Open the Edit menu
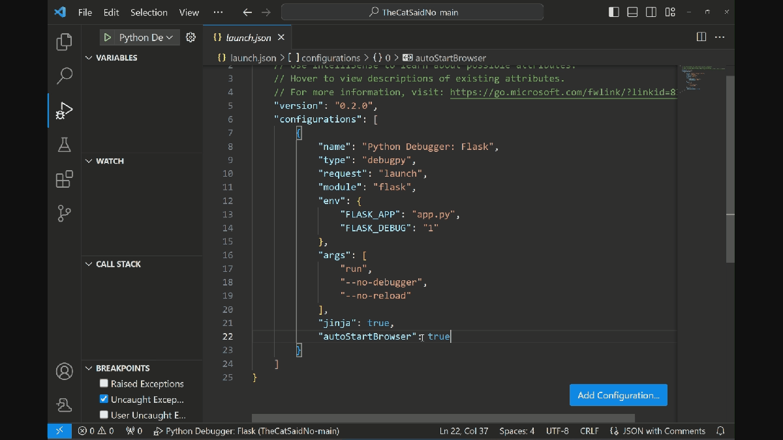This screenshot has height=440, width=783. pos(111,12)
